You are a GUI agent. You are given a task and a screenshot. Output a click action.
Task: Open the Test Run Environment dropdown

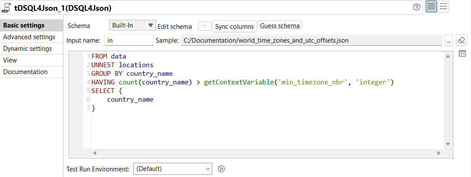tap(173, 169)
